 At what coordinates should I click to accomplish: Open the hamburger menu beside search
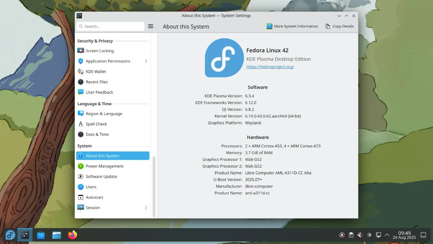(x=151, y=26)
